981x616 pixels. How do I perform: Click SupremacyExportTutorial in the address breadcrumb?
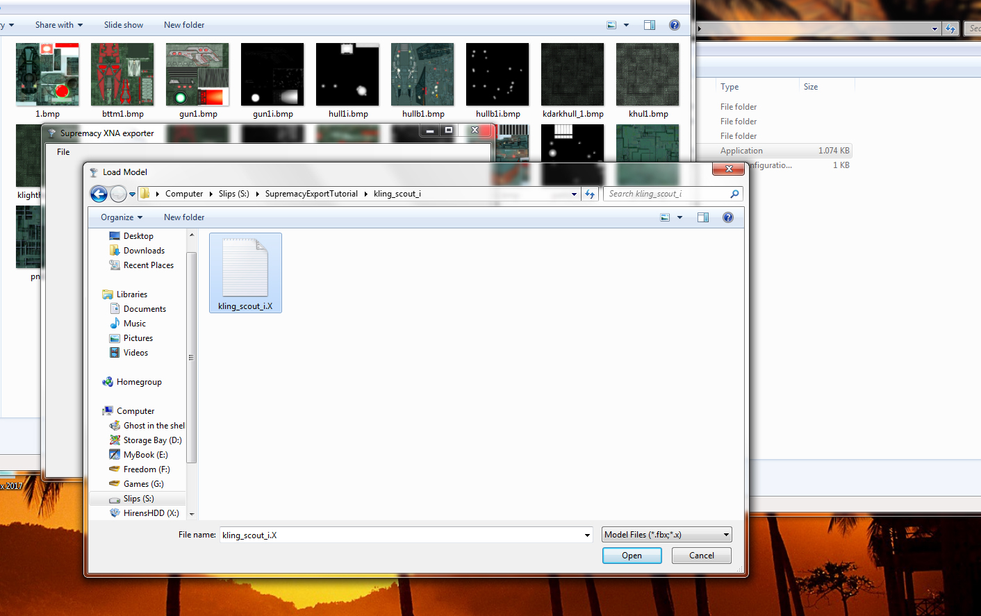(311, 194)
